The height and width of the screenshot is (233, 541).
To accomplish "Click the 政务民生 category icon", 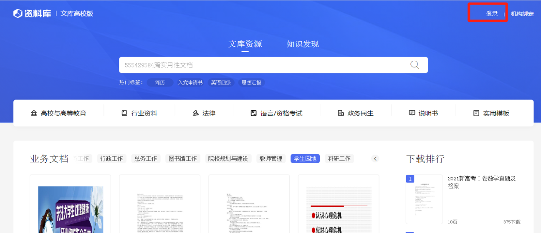I will click(340, 113).
